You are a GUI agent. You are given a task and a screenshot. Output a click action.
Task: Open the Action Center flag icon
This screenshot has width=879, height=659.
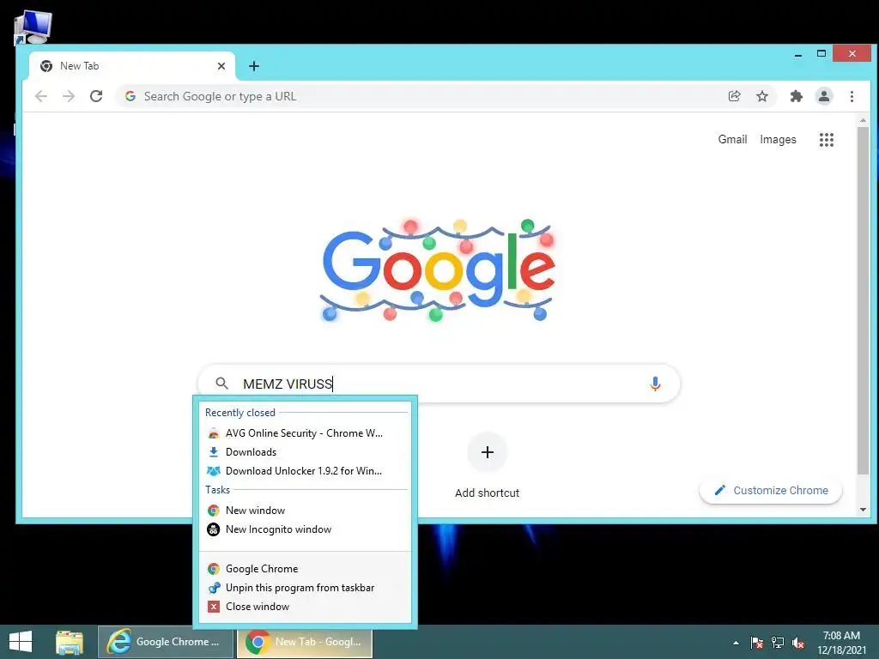757,643
